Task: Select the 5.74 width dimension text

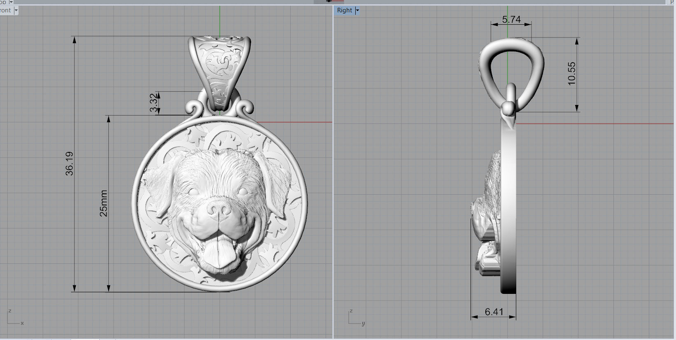Action: pos(511,19)
